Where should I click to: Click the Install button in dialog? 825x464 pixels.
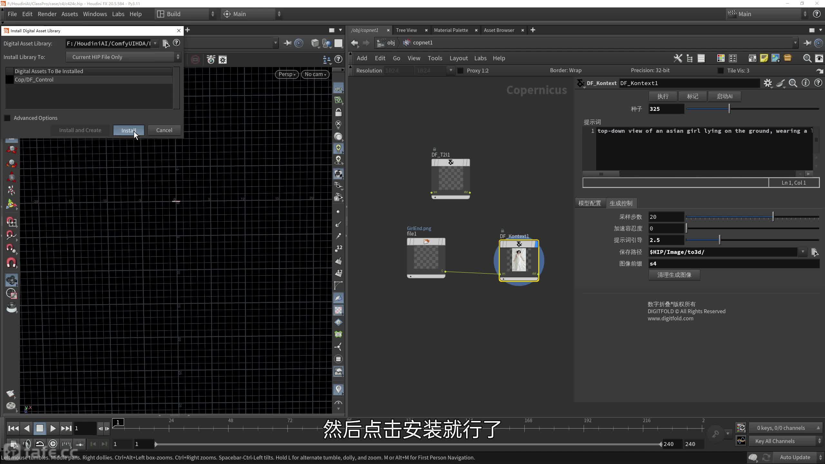tap(128, 130)
